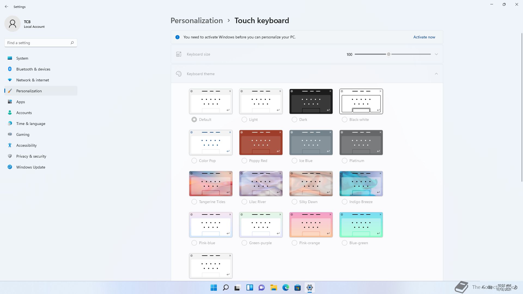Select the Poppy Red theme radio button
This screenshot has height=294, width=523.
pos(244,161)
